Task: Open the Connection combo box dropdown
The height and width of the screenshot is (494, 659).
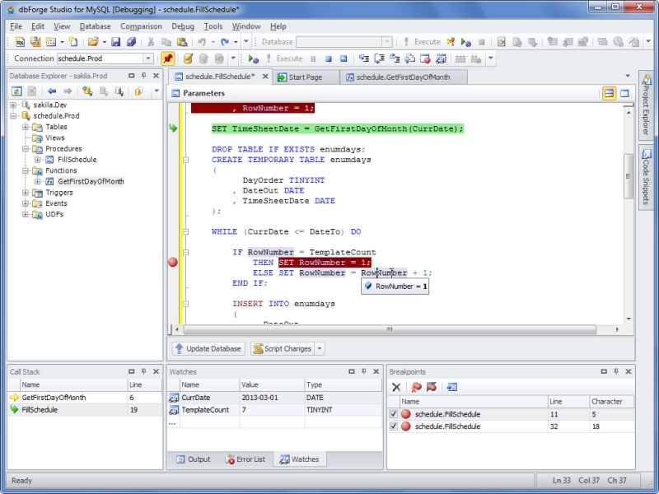Action: click(148, 58)
